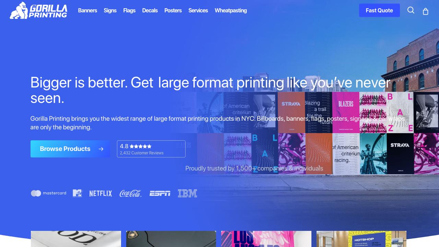Select Signs in the navigation
This screenshot has width=439, height=247.
[110, 10]
